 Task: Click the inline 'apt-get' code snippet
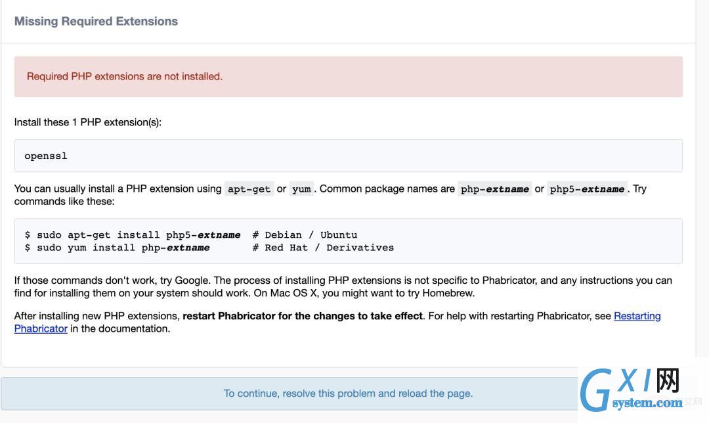click(249, 189)
